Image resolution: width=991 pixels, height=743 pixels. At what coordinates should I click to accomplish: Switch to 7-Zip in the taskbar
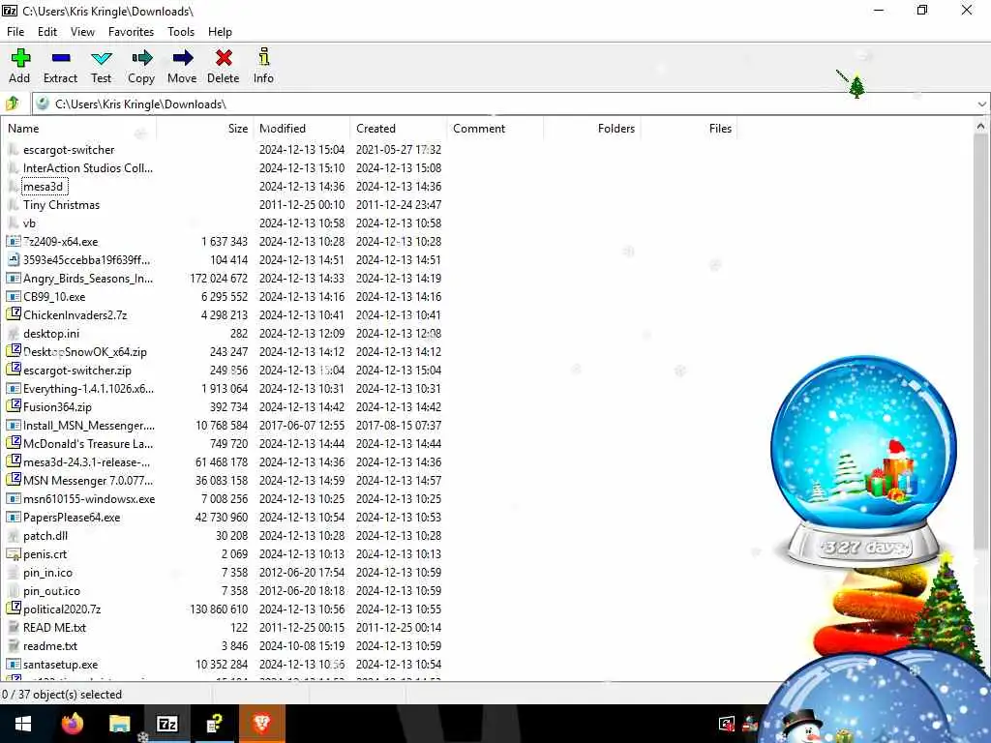(x=166, y=724)
